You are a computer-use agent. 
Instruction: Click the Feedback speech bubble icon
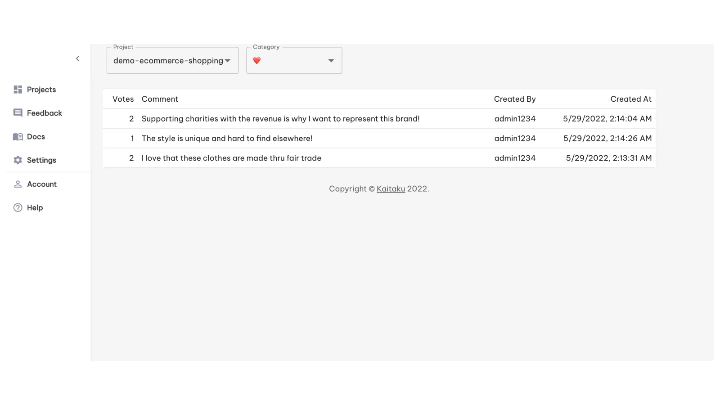18,113
